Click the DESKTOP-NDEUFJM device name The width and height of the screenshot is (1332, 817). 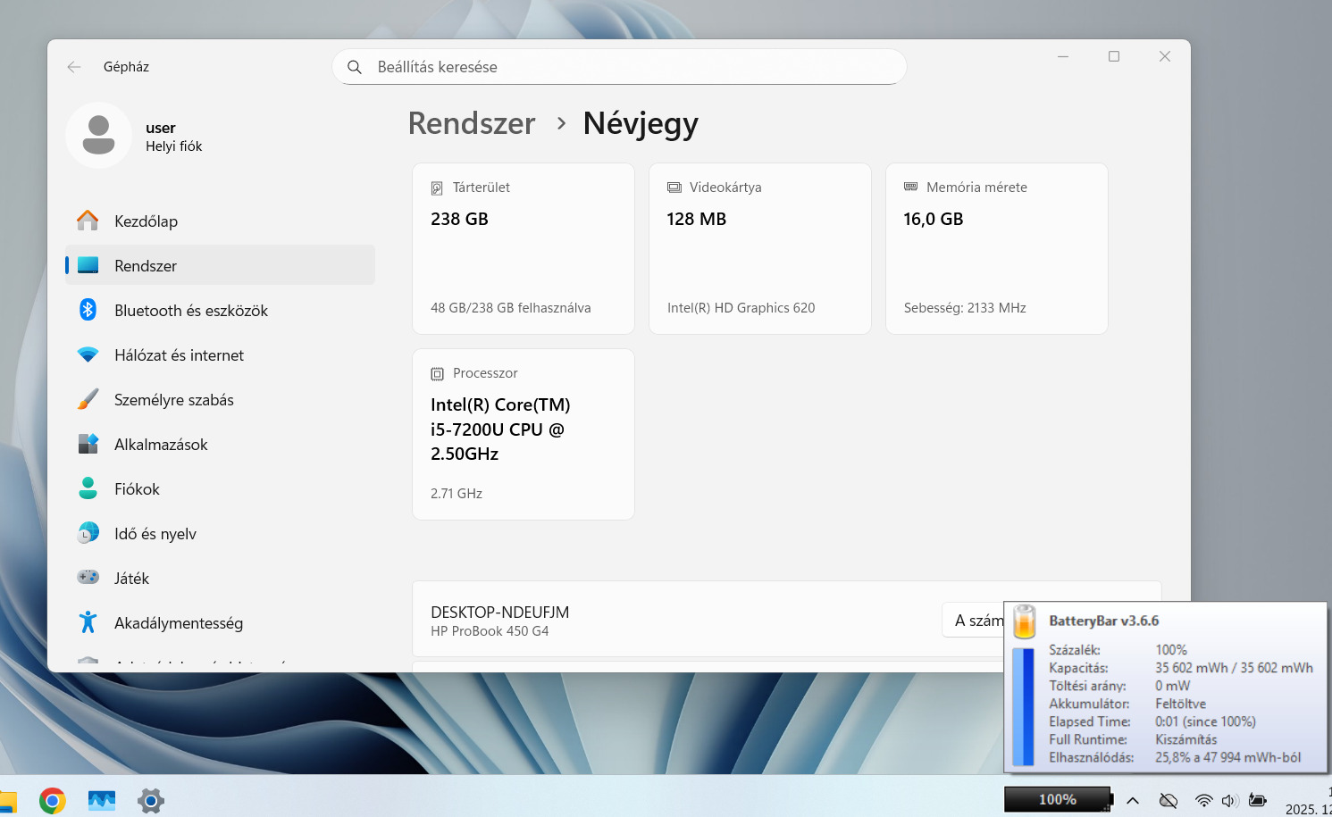pyautogui.click(x=500, y=612)
